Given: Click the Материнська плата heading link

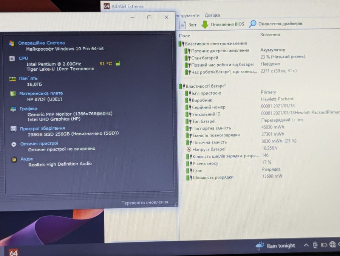Looking at the screenshot, I should tap(41, 93).
